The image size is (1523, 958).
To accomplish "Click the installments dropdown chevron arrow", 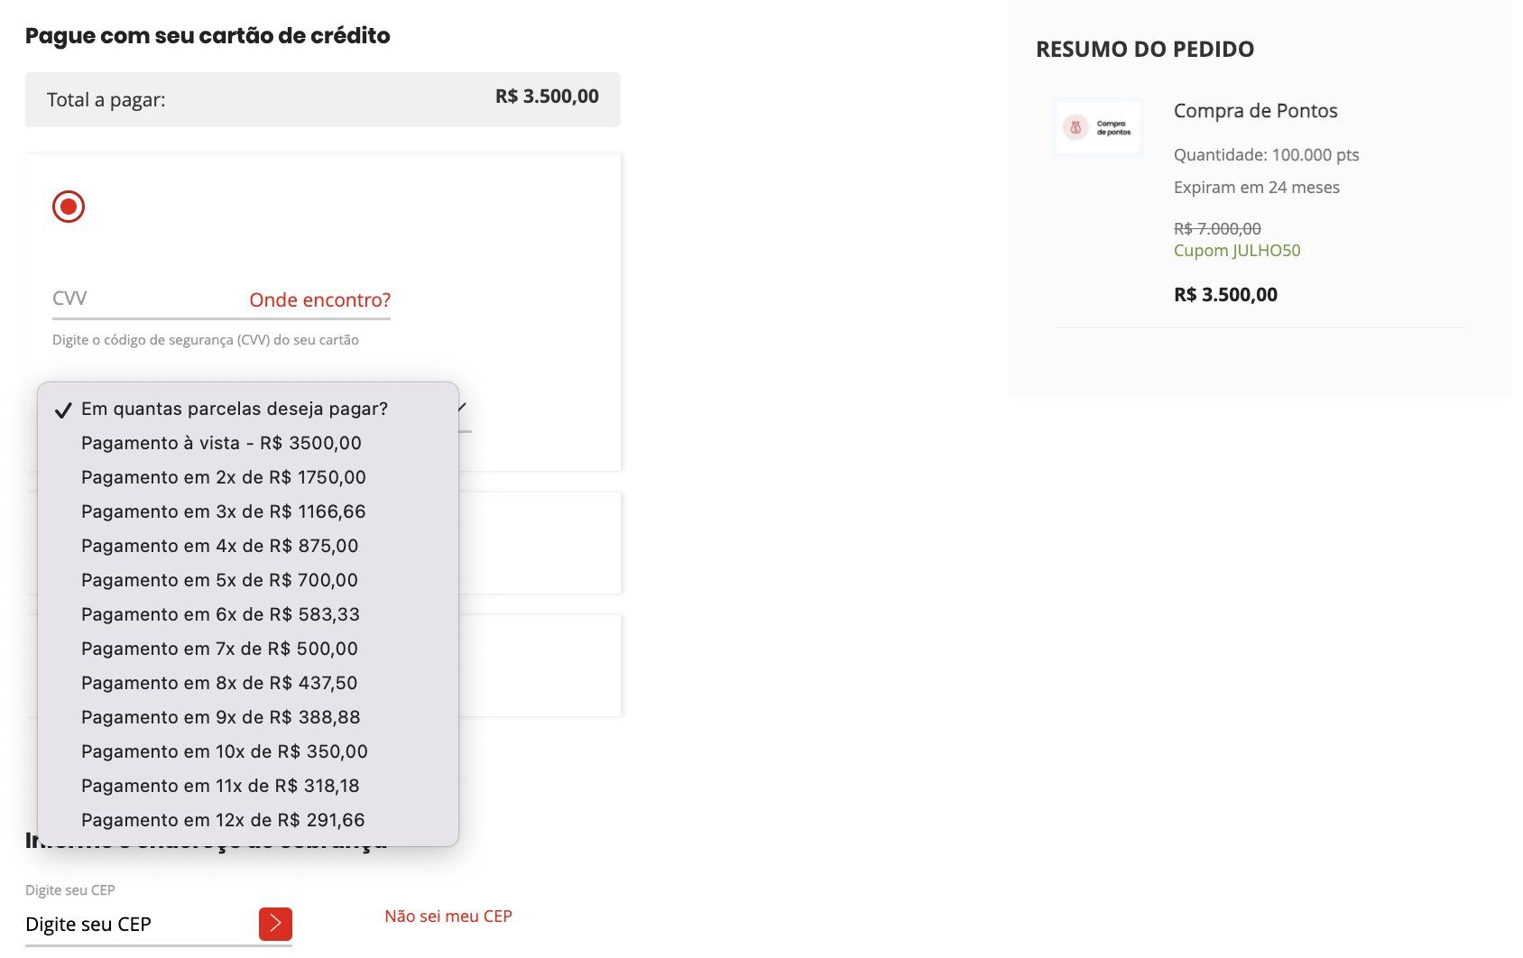I will 462,407.
